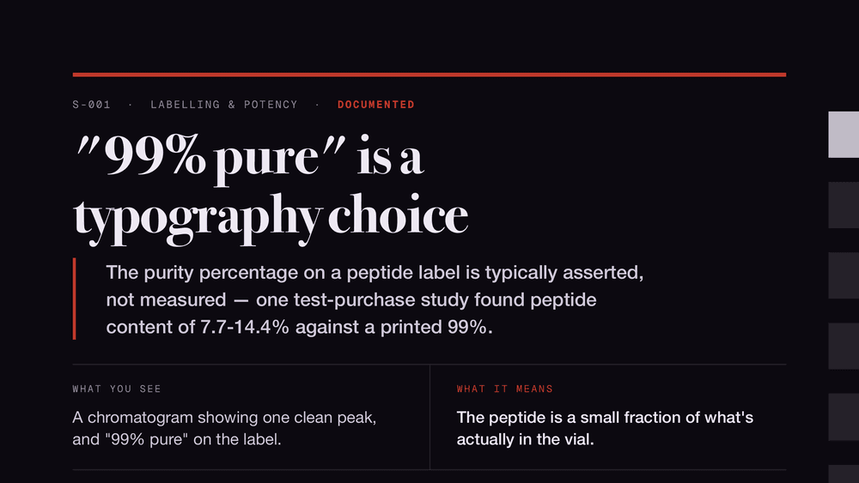Select the purity percentage summary paragraph
859x483 pixels.
[x=375, y=299]
